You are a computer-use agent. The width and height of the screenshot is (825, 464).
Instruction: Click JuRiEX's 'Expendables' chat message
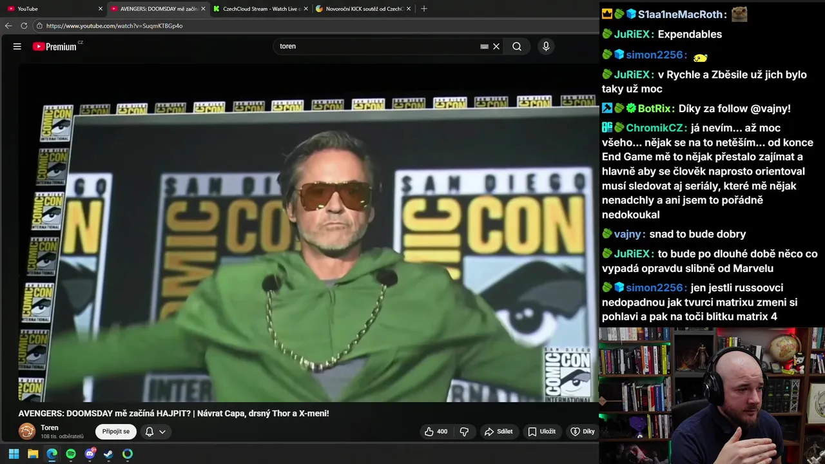[690, 34]
